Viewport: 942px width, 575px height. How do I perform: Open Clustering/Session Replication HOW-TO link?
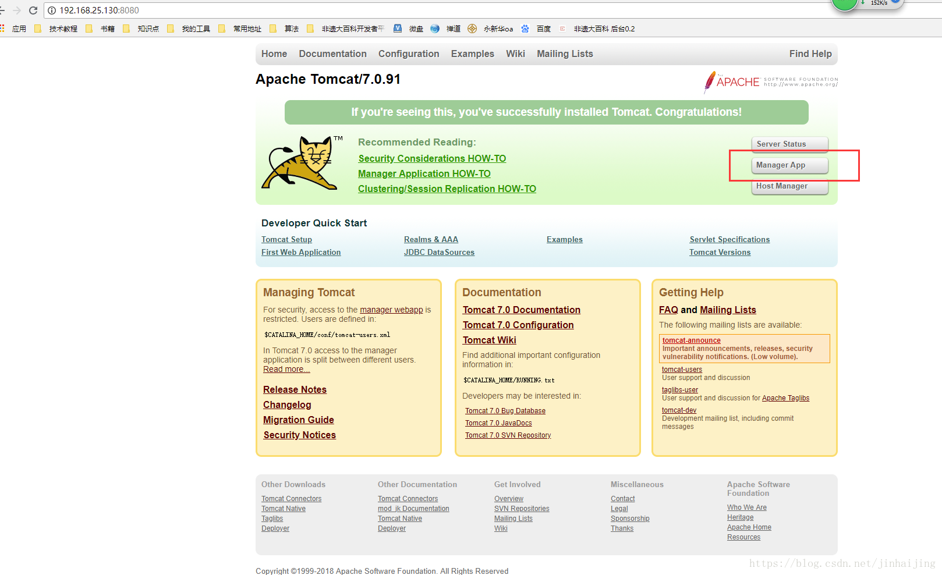(447, 189)
